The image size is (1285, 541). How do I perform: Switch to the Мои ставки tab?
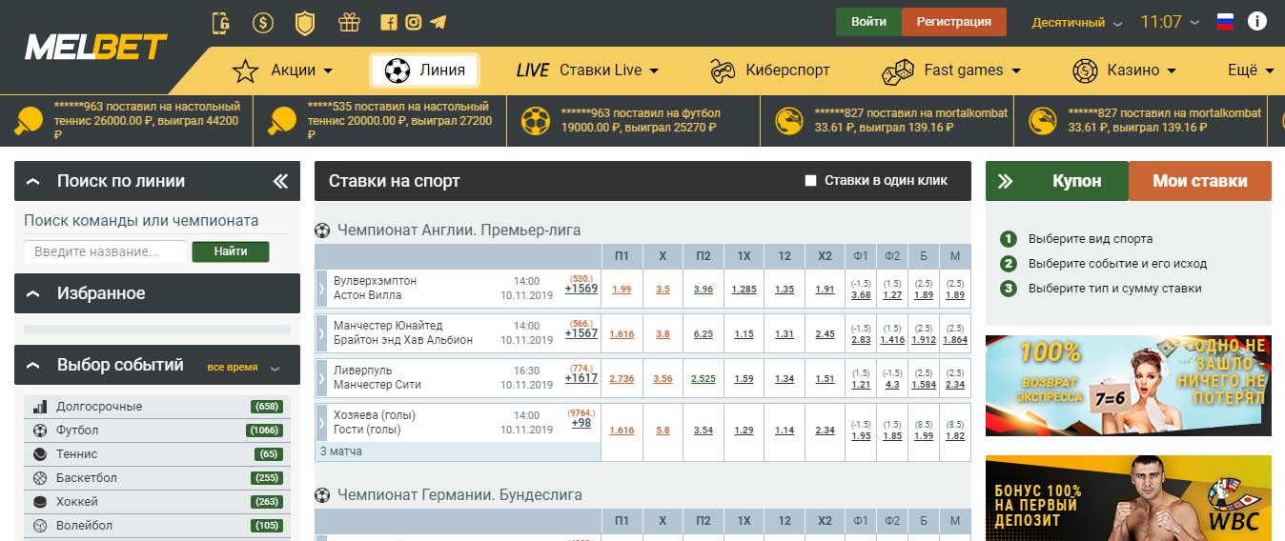(1200, 181)
